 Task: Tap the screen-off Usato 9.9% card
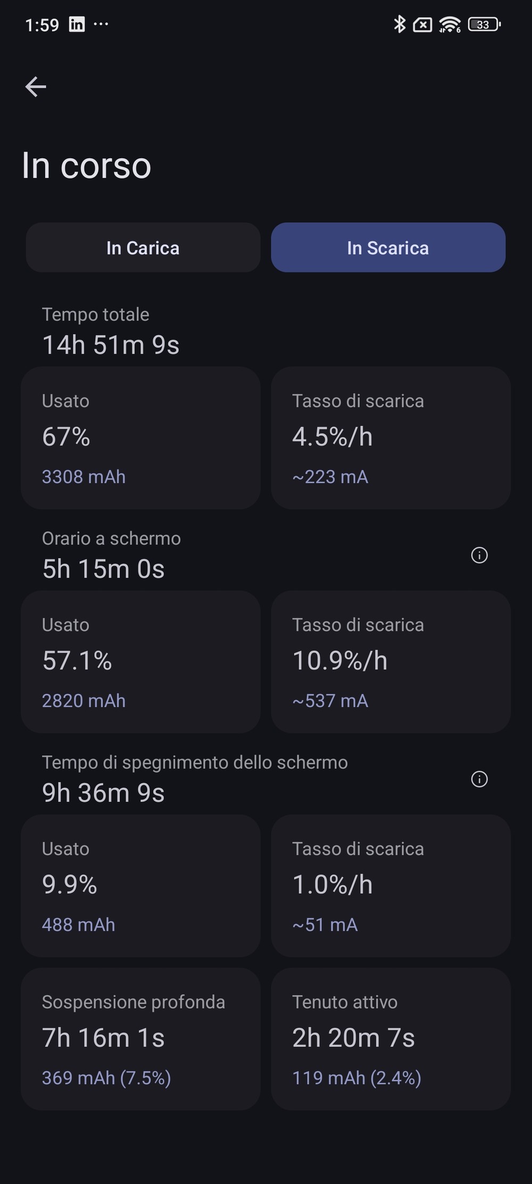click(140, 885)
